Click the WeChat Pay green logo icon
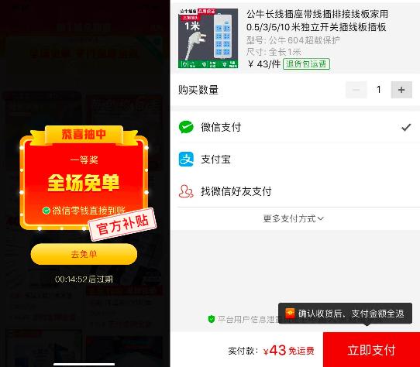This screenshot has width=420, height=367. pyautogui.click(x=186, y=127)
